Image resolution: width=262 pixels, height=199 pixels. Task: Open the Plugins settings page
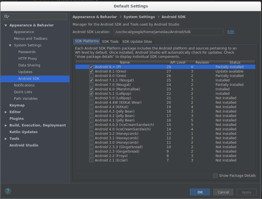click(x=16, y=119)
